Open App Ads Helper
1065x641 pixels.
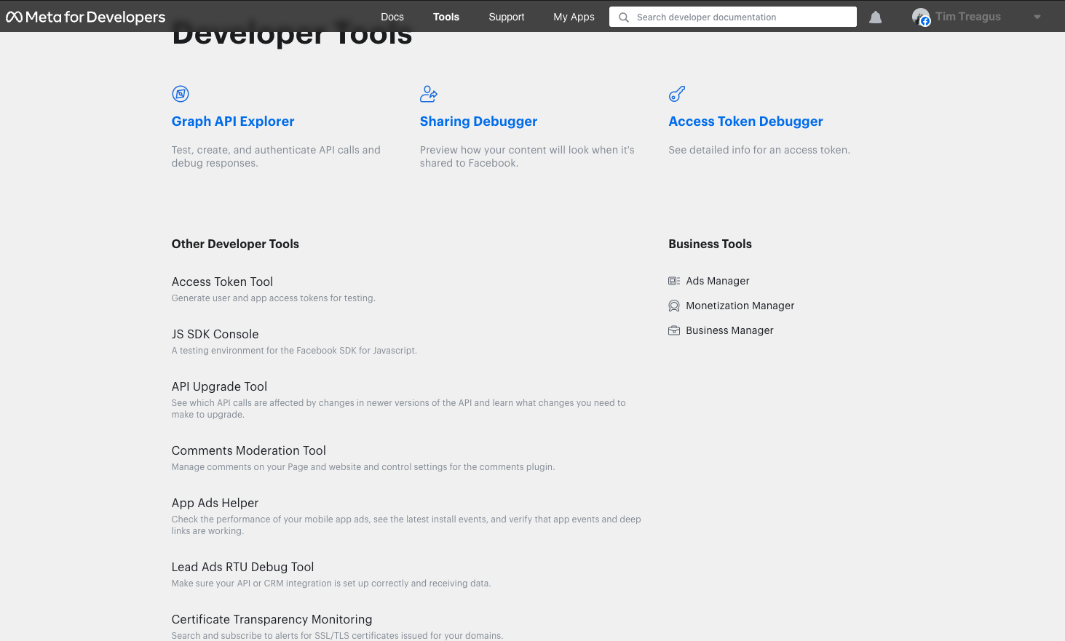point(215,503)
